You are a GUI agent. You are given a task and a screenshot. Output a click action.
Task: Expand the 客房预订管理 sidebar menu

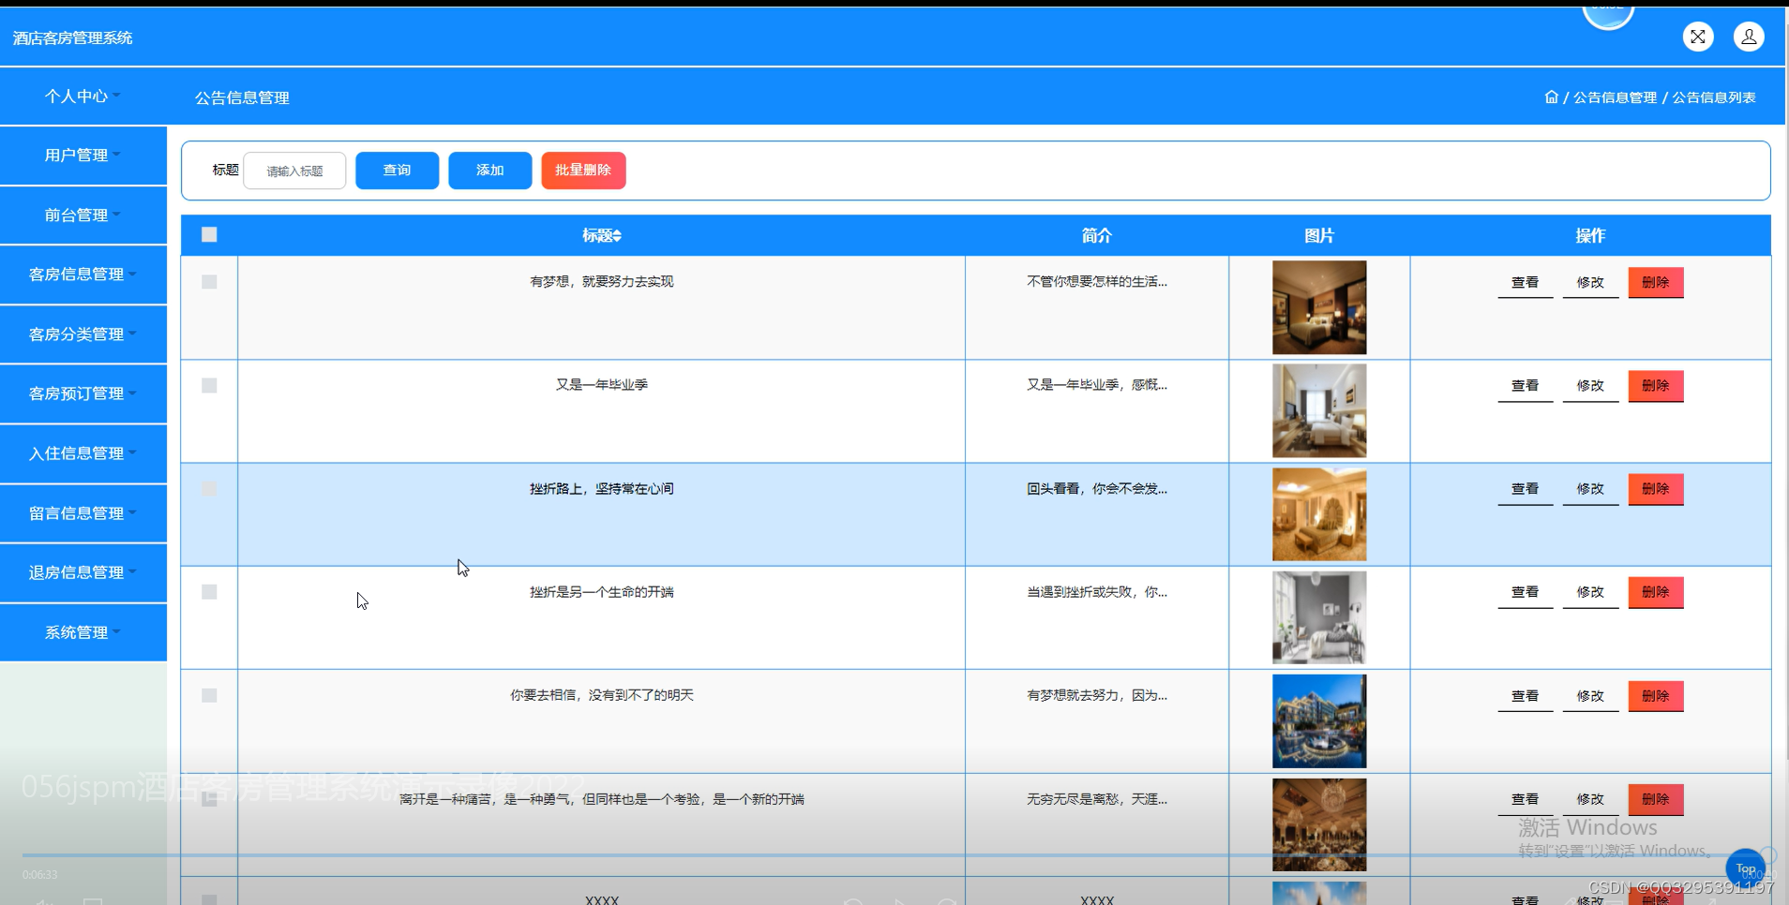83,393
